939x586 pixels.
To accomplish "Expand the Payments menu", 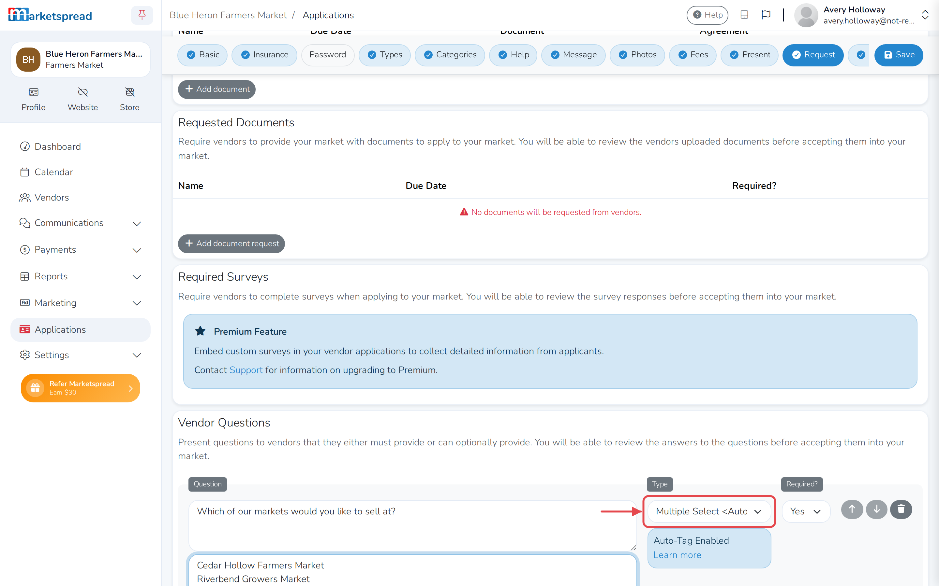I will 80,250.
